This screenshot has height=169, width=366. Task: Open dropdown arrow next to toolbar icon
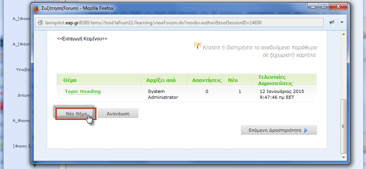(x=342, y=22)
